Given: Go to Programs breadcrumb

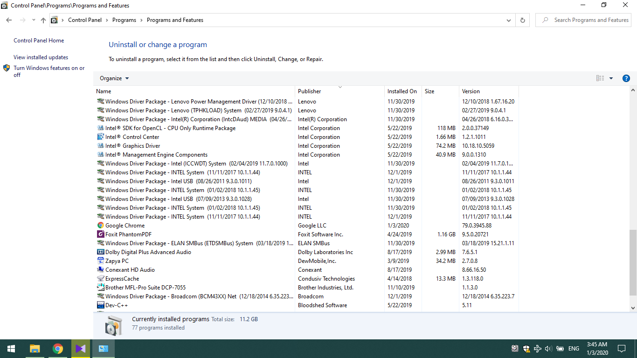Looking at the screenshot, I should [x=124, y=20].
